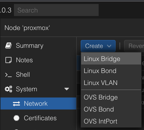Choose Linux Bond from Create menu
Screen dimensions: 144x130
(x=111, y=71)
